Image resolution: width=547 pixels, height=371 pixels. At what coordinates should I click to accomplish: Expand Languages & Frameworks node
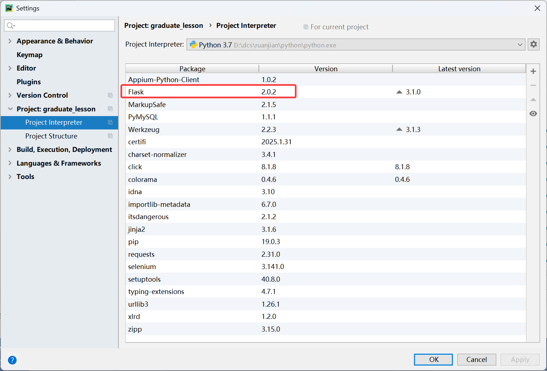[10, 163]
